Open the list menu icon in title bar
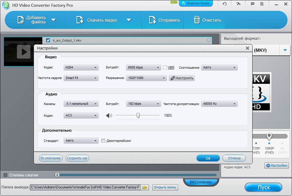 click(x=262, y=4)
